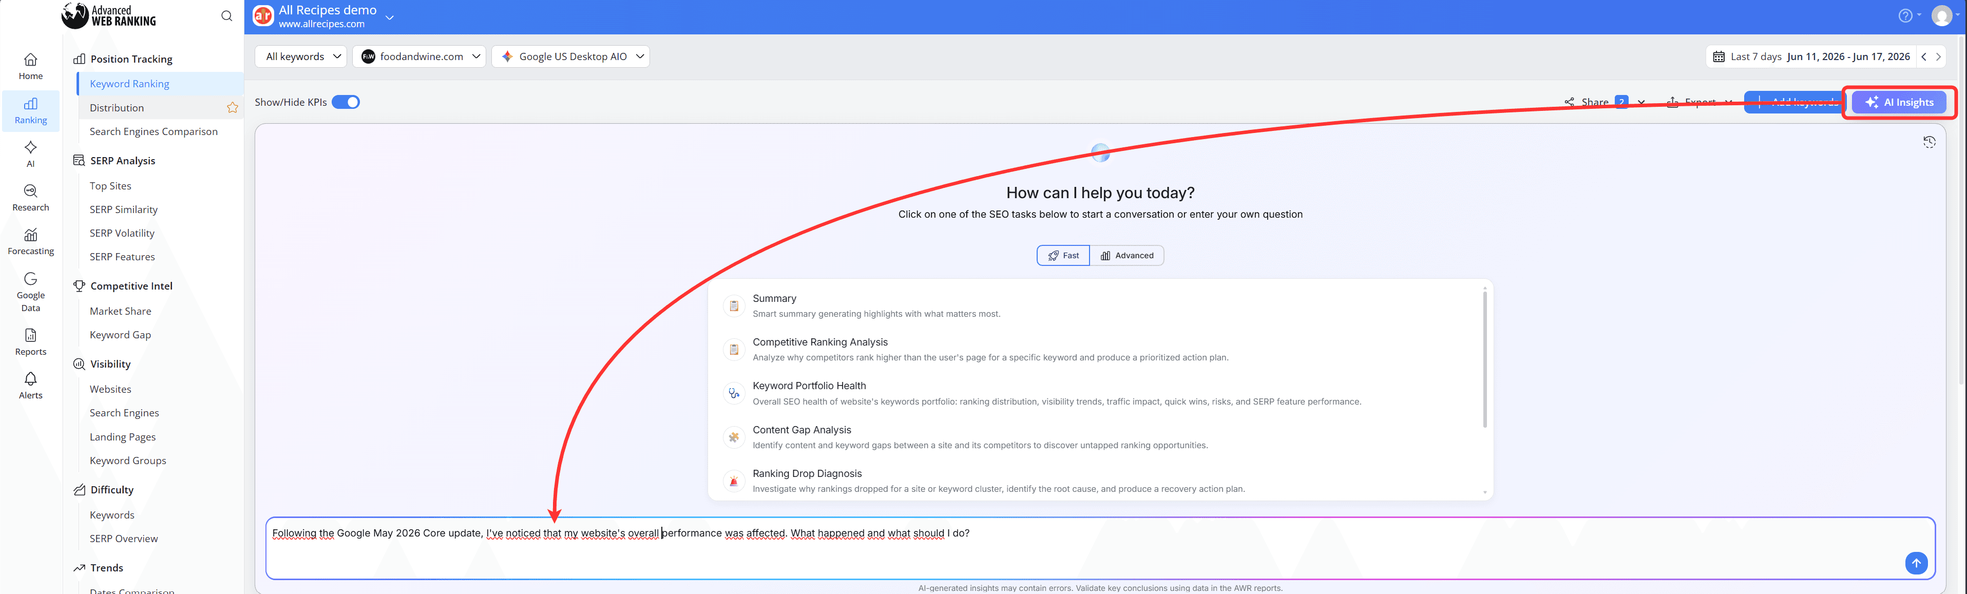Image resolution: width=1967 pixels, height=594 pixels.
Task: Click the AI Insights button
Action: point(1898,102)
